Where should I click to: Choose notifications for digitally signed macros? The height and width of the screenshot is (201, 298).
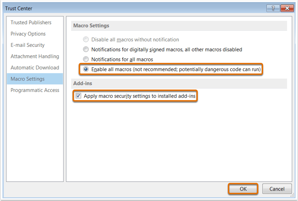coord(86,49)
